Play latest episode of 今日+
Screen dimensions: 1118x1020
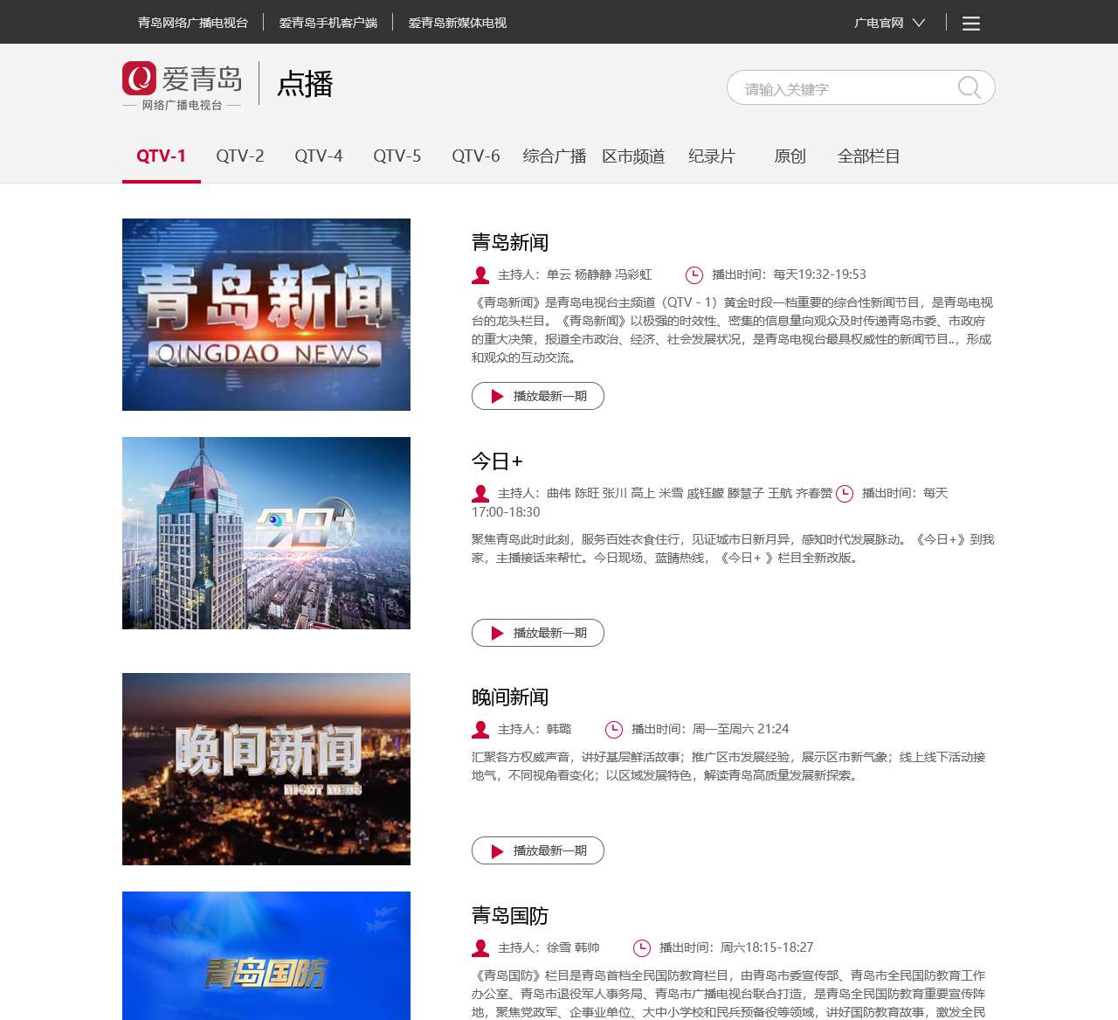point(538,633)
